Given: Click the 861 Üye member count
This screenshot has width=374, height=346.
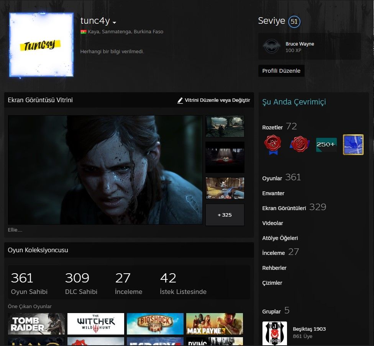Looking at the screenshot, I should coord(302,336).
